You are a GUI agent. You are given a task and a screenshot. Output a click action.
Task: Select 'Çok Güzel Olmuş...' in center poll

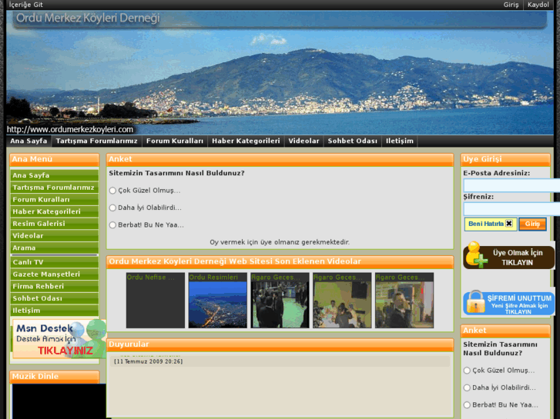pos(112,191)
